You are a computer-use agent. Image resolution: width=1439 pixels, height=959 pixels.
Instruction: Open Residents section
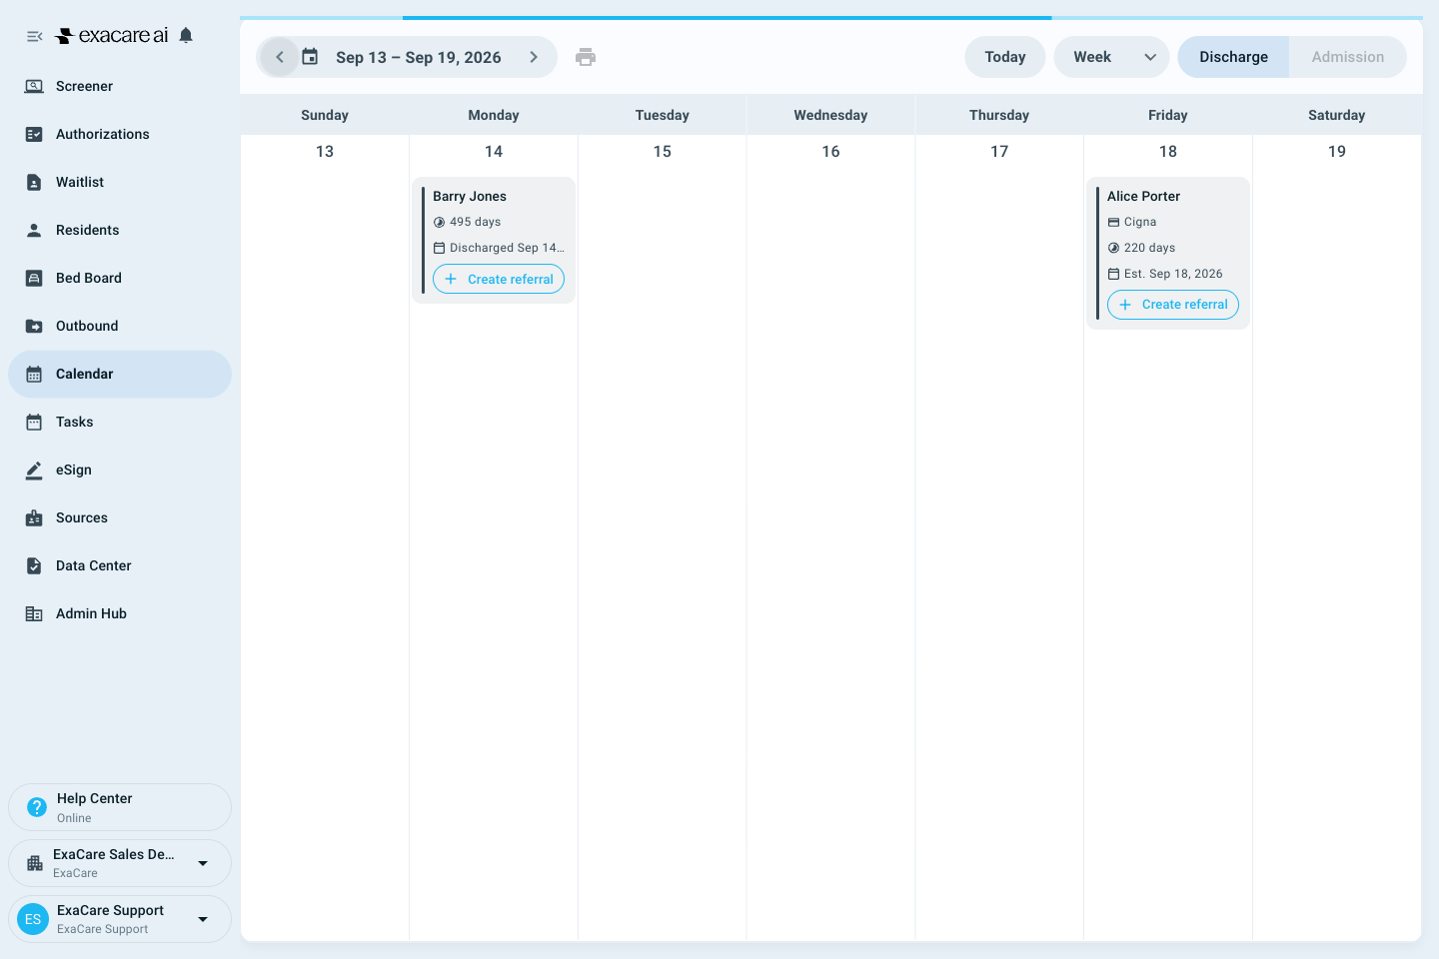pyautogui.click(x=120, y=231)
